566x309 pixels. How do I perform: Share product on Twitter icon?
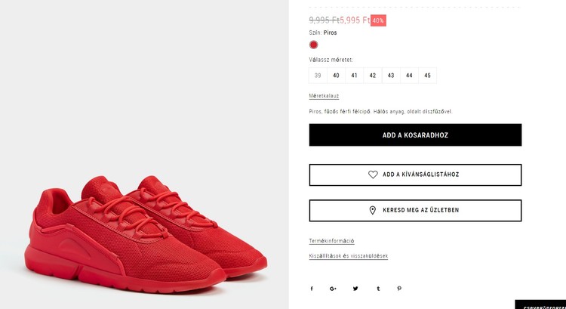pyautogui.click(x=355, y=289)
